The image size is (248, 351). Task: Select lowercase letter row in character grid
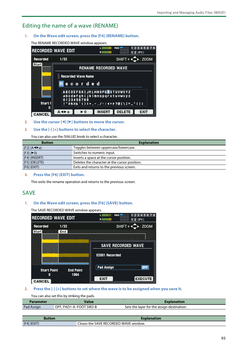click(x=97, y=96)
